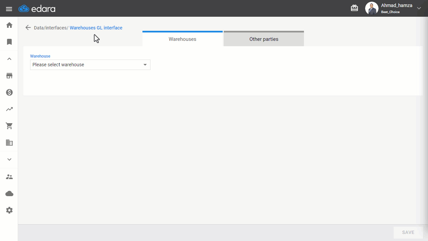
Task: Open the settings gear sidebar icon
Action: 9,210
